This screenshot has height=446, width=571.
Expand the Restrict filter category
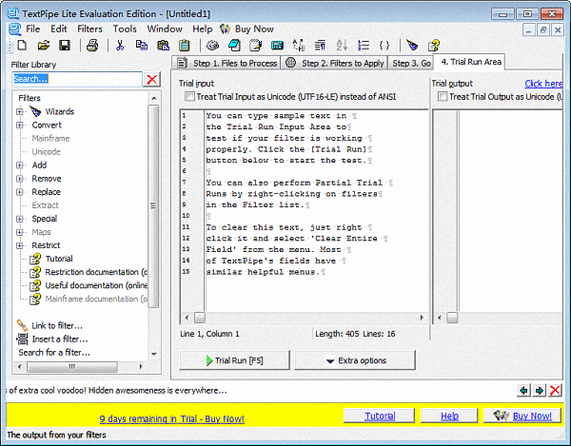point(20,245)
